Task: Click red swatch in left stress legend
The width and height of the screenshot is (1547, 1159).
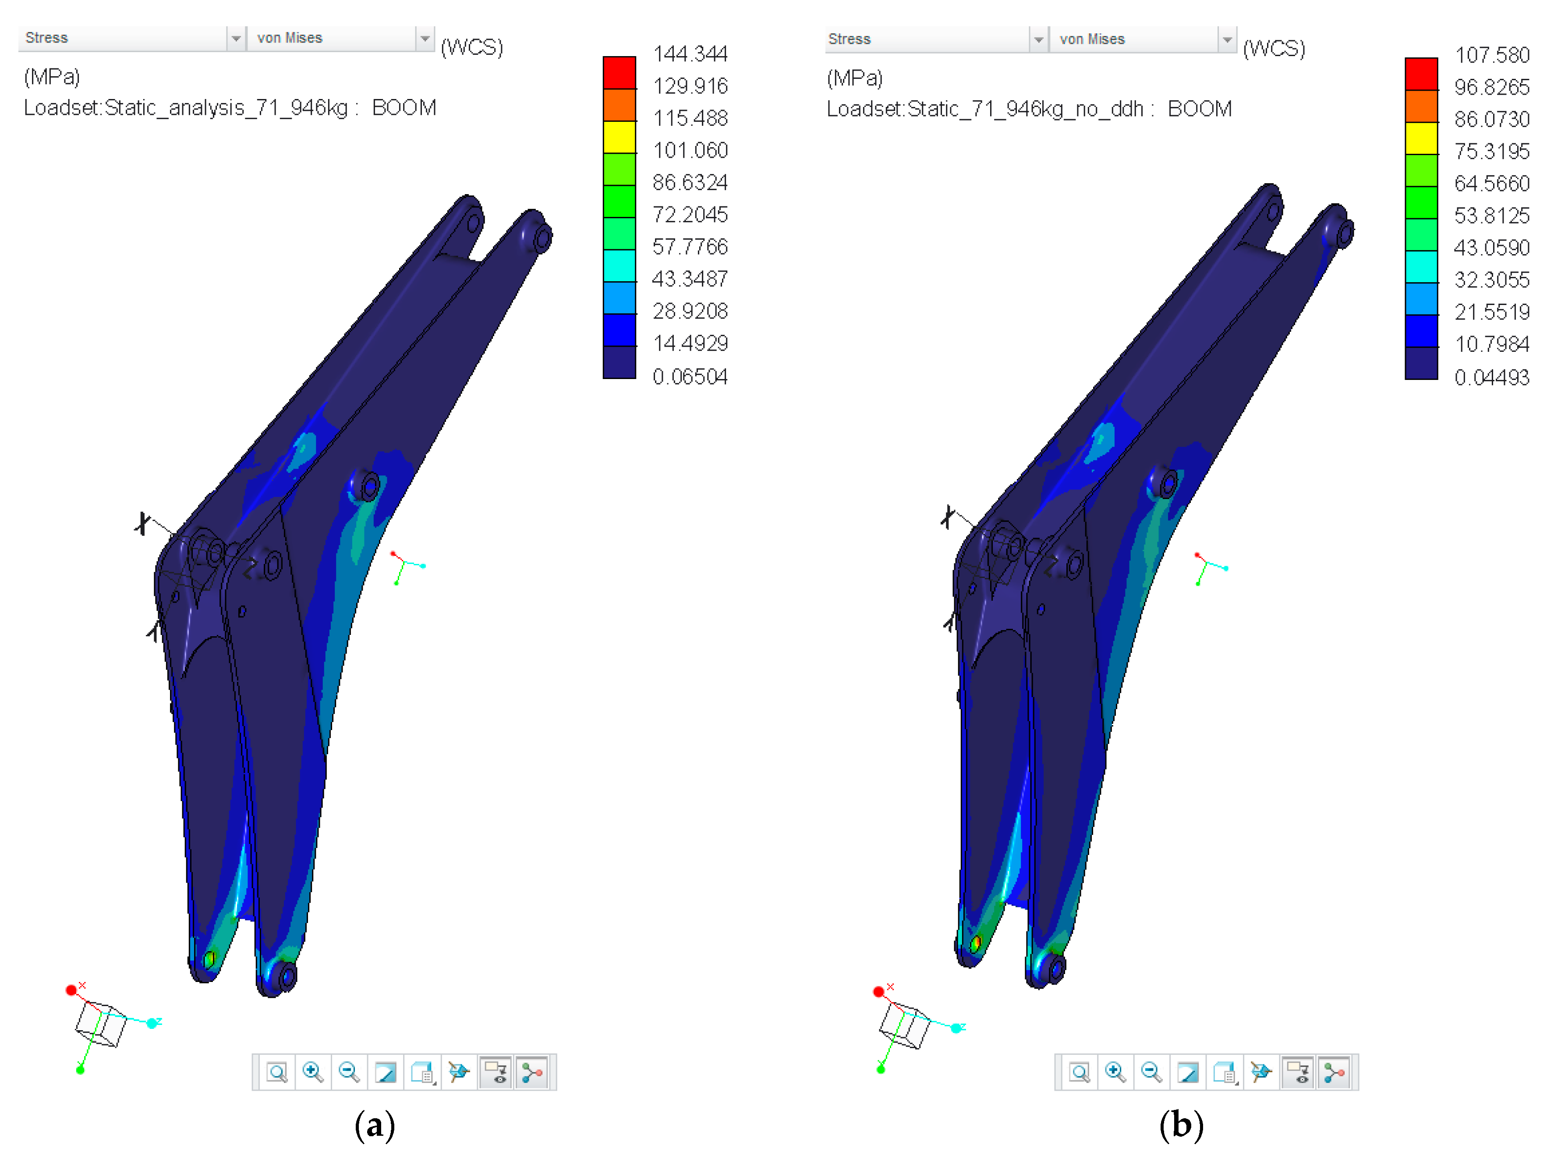Action: pos(619,72)
